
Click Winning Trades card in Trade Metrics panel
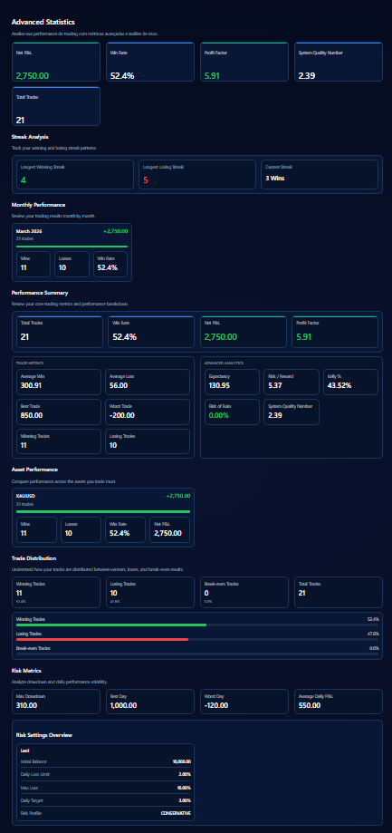click(58, 441)
